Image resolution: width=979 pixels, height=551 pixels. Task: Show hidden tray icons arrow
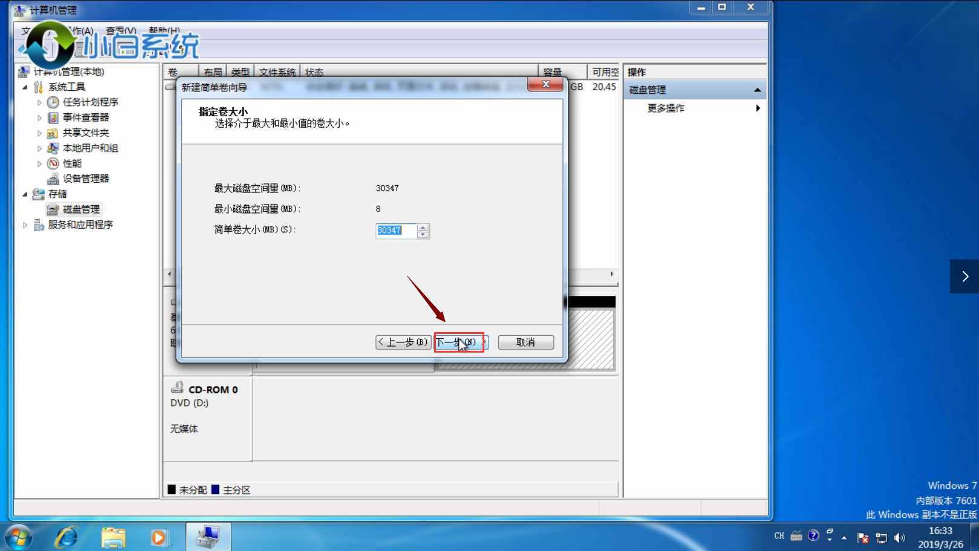tap(844, 538)
